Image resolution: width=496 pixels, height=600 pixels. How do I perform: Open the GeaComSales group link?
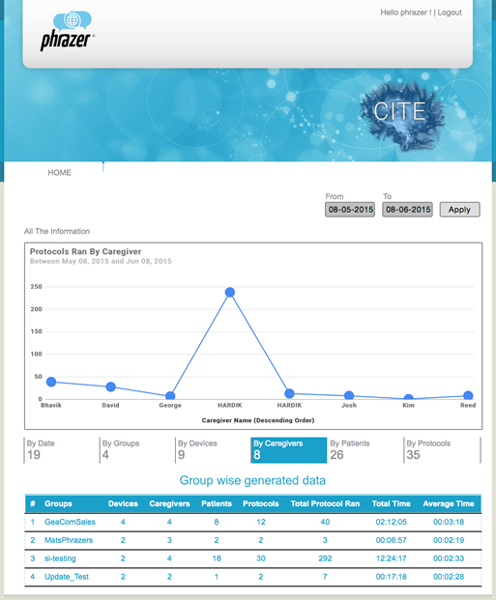pyautogui.click(x=70, y=522)
